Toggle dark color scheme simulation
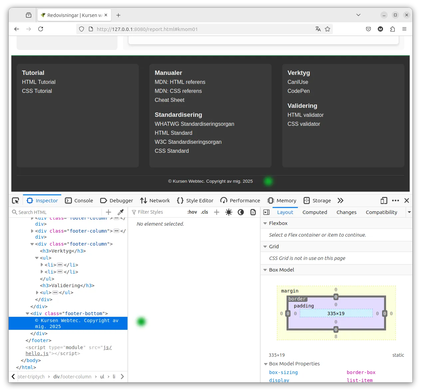The image size is (421, 392). (241, 212)
